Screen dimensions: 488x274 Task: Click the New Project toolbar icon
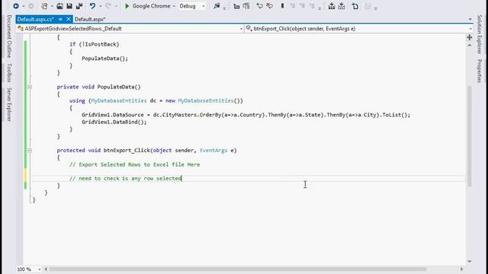[x=45, y=6]
